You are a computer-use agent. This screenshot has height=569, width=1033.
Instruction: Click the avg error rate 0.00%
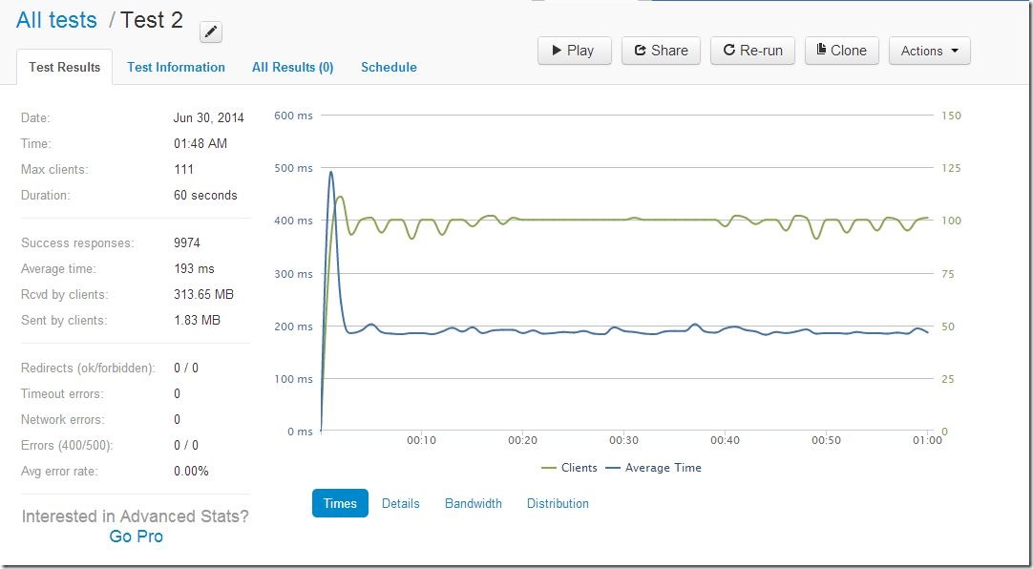pos(191,471)
